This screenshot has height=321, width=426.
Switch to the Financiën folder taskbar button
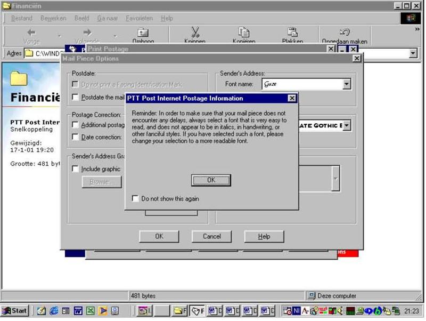pos(180,310)
